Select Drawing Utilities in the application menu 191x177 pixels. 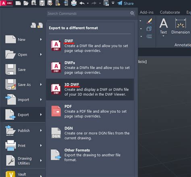coord(23,161)
